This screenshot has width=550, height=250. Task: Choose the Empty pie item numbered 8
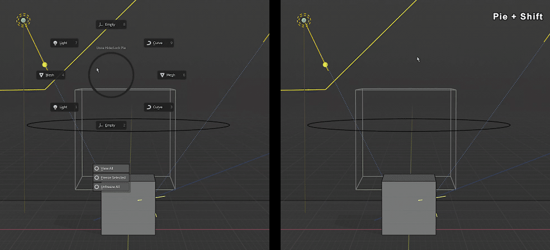tap(111, 25)
